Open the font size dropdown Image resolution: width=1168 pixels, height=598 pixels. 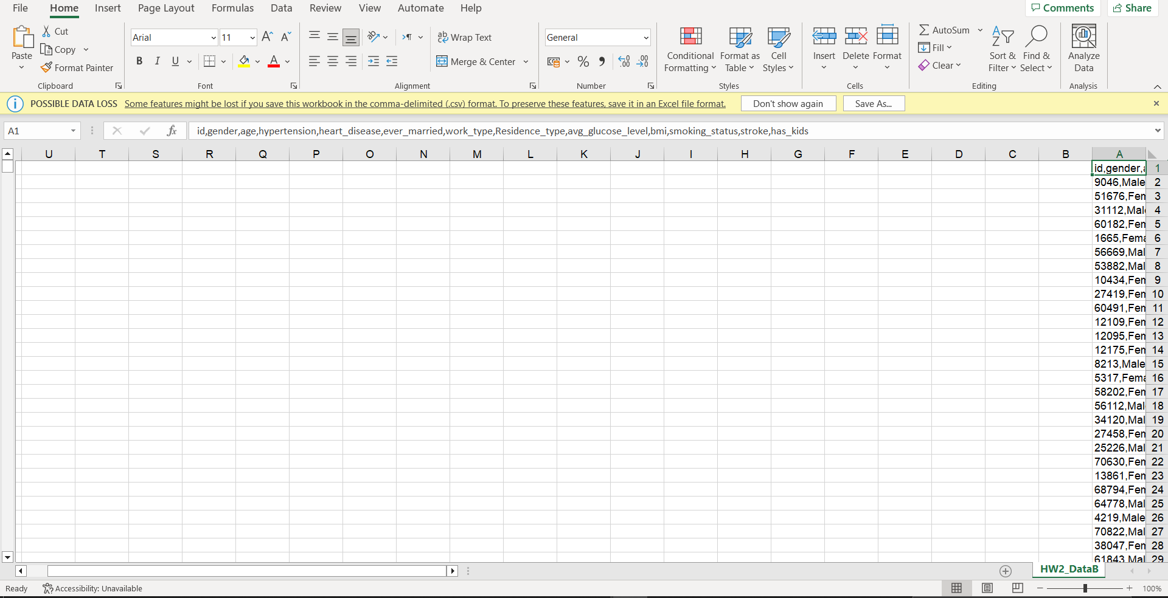pyautogui.click(x=252, y=38)
